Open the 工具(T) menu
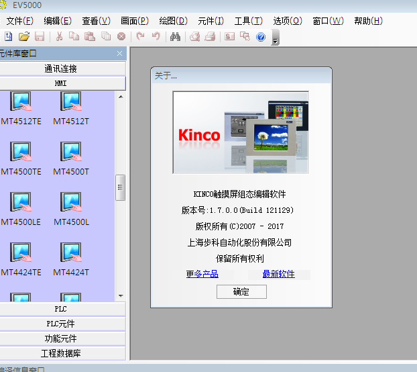The image size is (417, 372). (x=248, y=21)
